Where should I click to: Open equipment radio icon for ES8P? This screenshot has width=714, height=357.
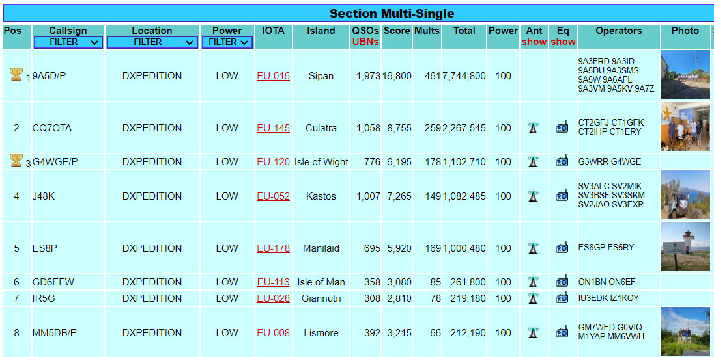click(562, 248)
